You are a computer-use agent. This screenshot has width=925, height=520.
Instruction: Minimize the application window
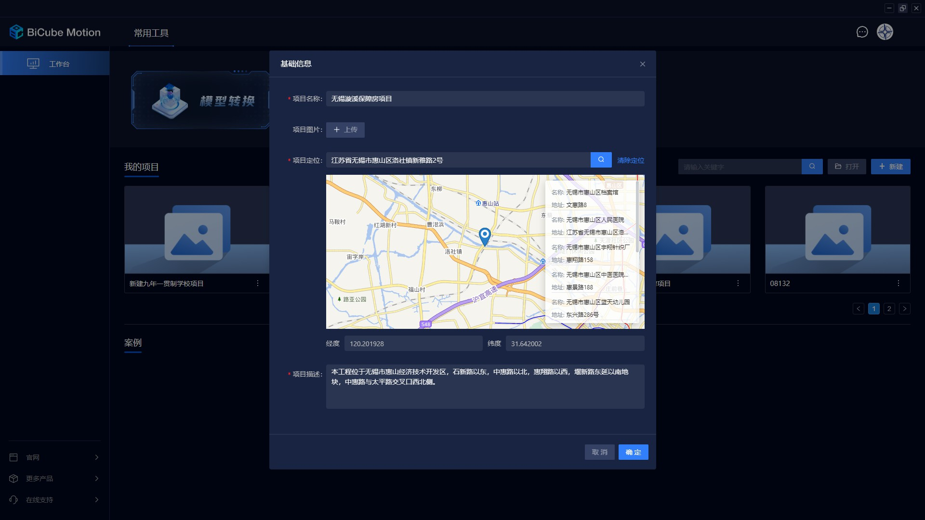[889, 8]
